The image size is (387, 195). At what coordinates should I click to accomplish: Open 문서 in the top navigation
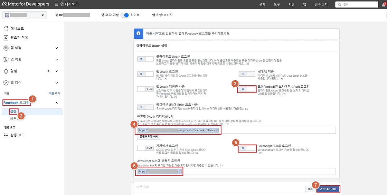click(x=262, y=4)
